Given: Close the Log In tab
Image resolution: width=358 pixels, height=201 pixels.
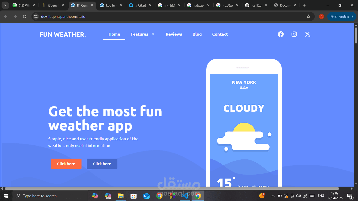Looking at the screenshot, I should coord(121,5).
